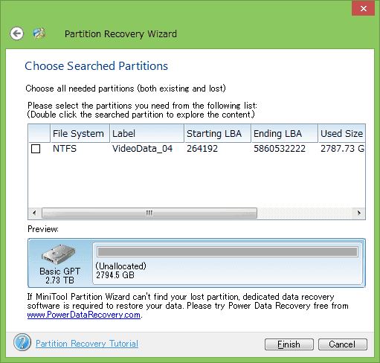
Task: Go back using the arrow icon
Action: (17, 33)
